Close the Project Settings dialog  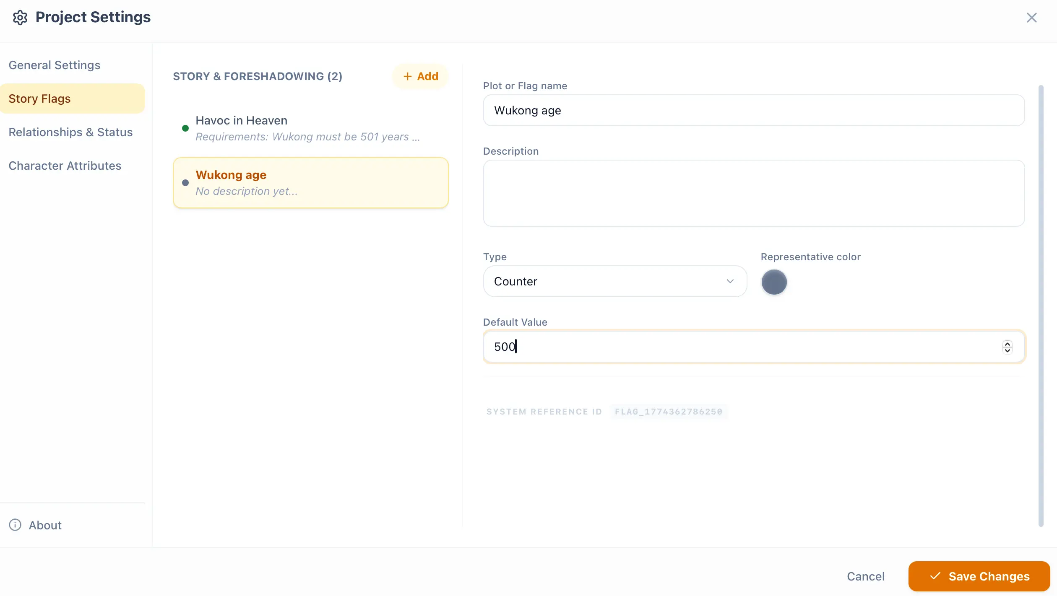1031,18
